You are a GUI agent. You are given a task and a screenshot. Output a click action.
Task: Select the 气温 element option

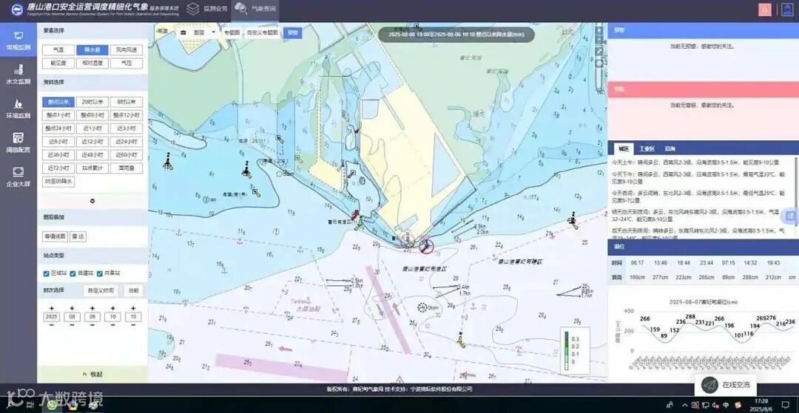coord(58,50)
